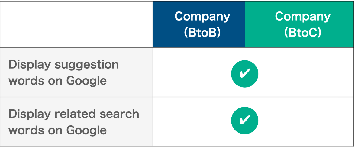Click the green checkmark in the related search row

pyautogui.click(x=244, y=120)
